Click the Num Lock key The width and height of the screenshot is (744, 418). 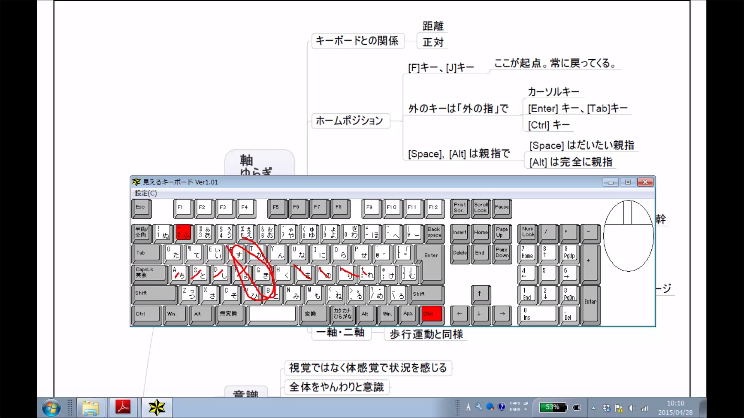coord(528,232)
